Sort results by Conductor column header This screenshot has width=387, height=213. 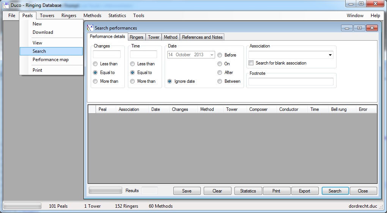[x=289, y=109]
